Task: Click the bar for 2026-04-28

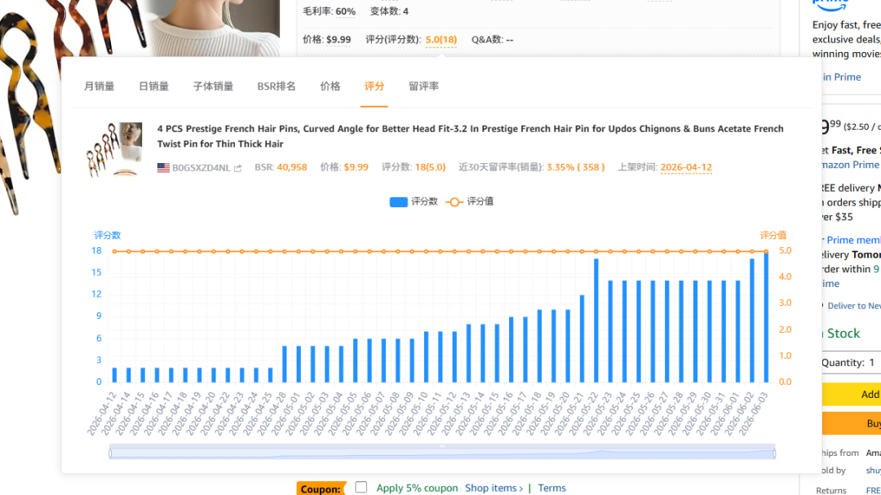Action: 285,364
